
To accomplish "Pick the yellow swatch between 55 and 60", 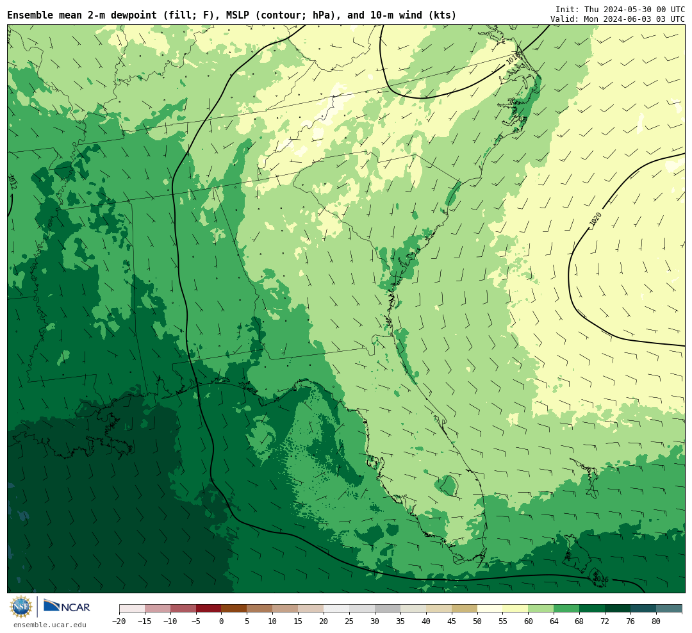I will [516, 609].
